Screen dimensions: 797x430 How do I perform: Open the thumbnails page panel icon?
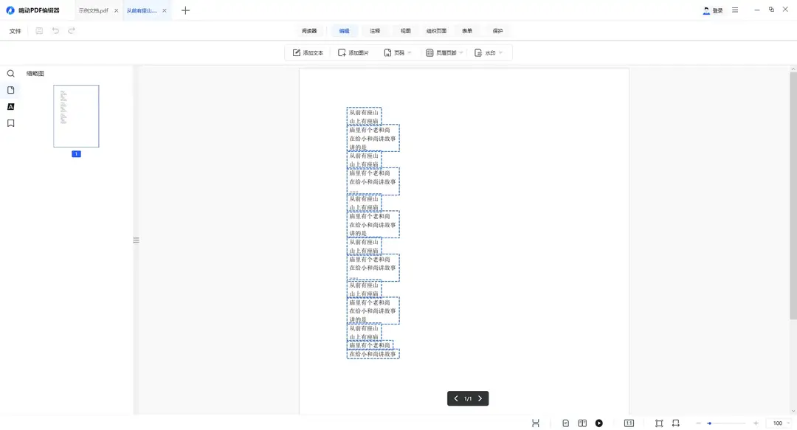click(10, 90)
